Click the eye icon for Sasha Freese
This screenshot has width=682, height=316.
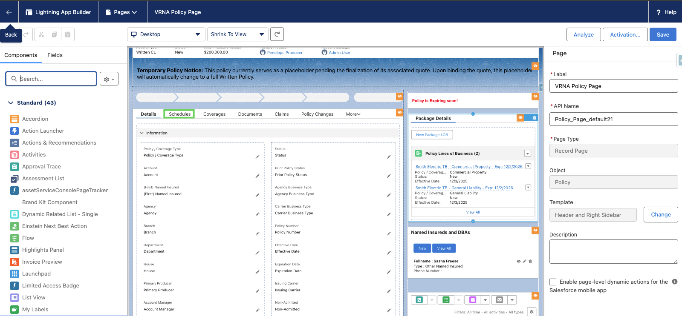pos(519,262)
